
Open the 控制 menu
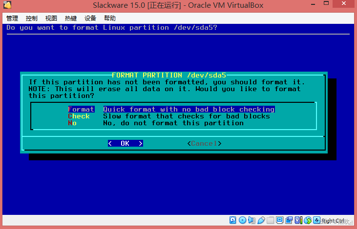tap(31, 18)
